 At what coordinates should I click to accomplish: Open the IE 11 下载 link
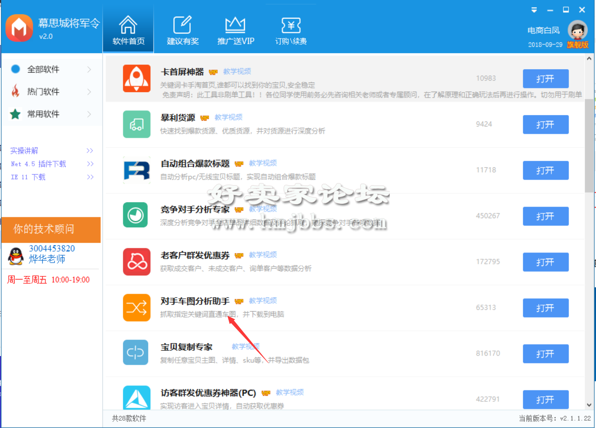point(28,177)
